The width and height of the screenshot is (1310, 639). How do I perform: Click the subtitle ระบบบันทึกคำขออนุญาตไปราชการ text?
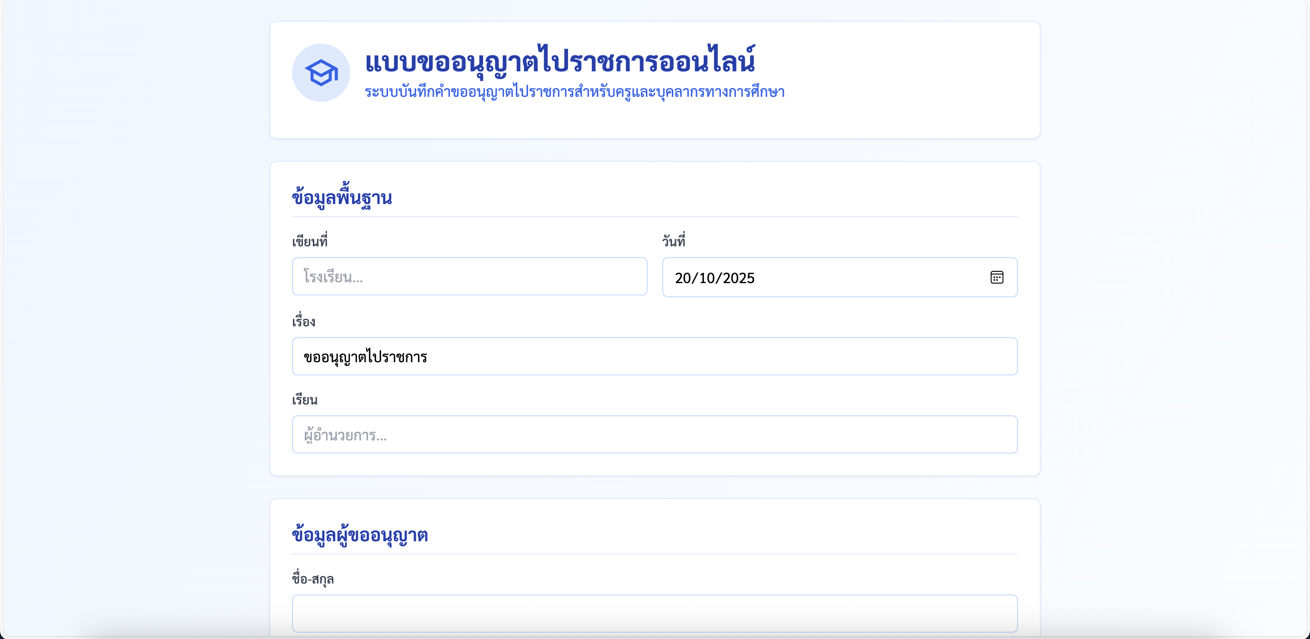click(x=574, y=92)
